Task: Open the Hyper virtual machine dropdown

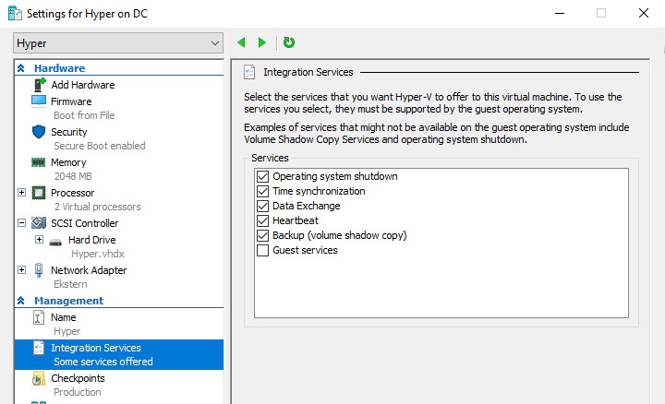Action: [118, 43]
